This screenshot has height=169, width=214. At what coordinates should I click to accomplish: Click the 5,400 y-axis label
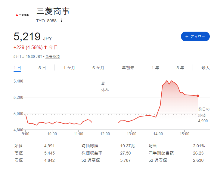click(x=18, y=81)
